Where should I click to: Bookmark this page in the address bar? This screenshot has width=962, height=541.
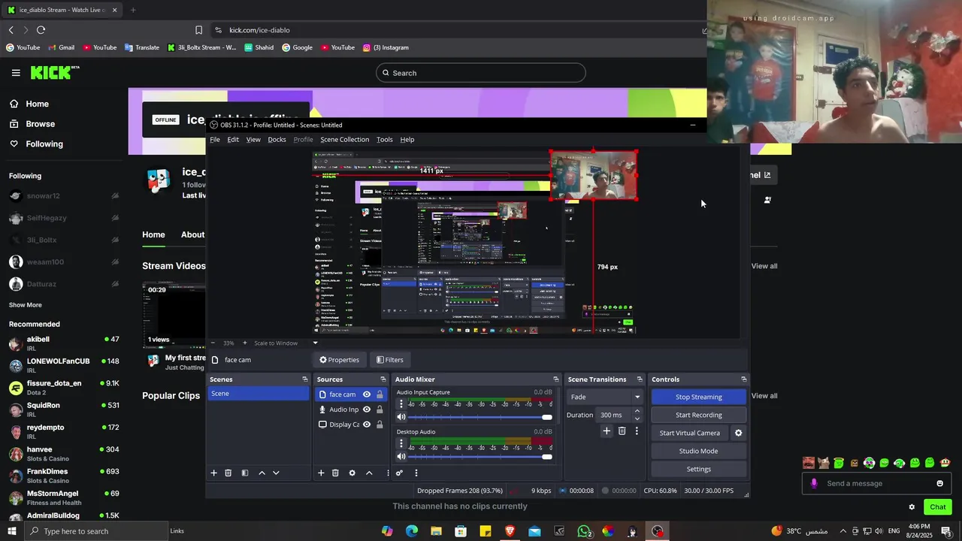click(198, 30)
